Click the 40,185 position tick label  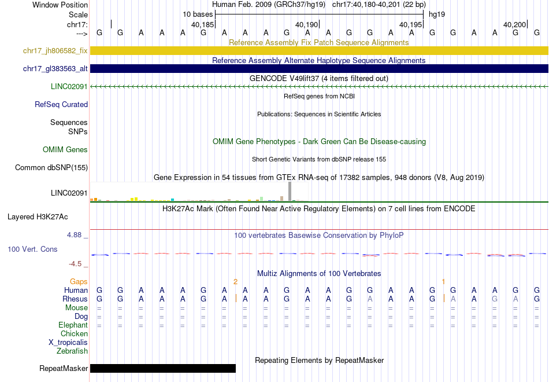click(x=202, y=24)
